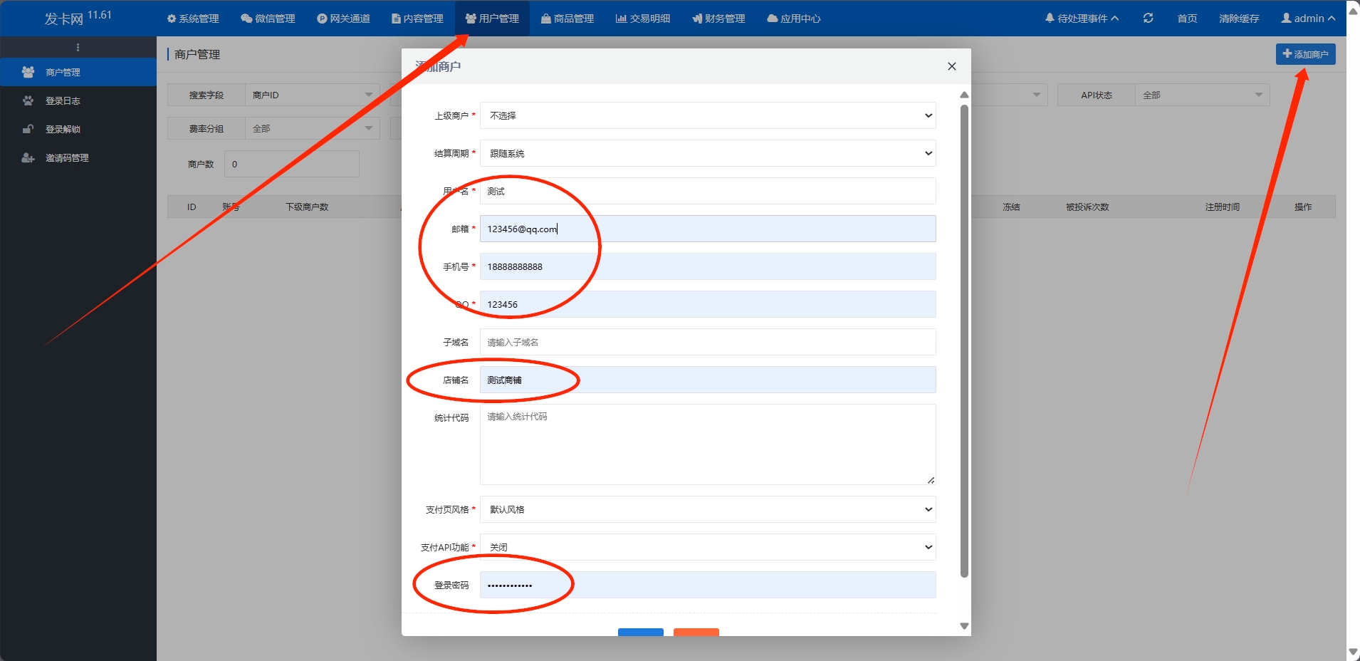The height and width of the screenshot is (661, 1360).
Task: Select 商户管理 in the left sidebar
Action: [x=78, y=72]
